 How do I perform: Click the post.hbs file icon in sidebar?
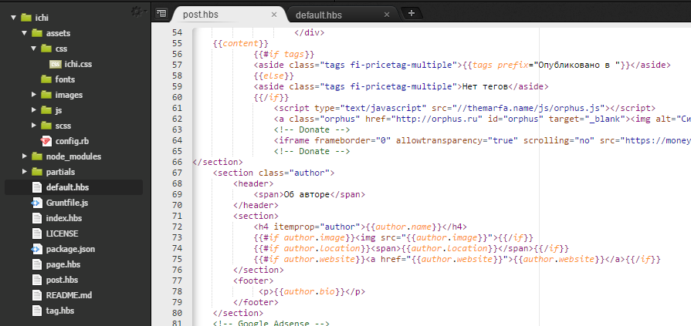point(36,280)
